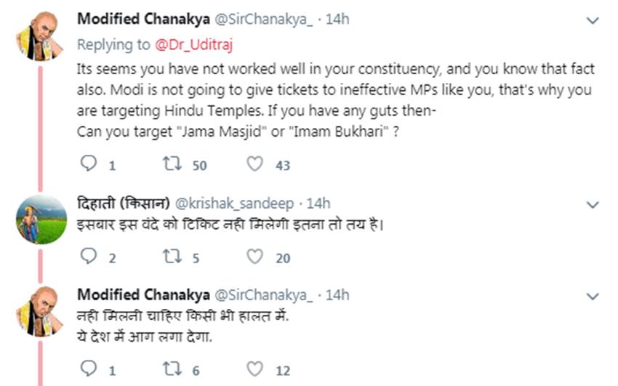Screen dimensions: 618x386
Task: Like the tweet with 20 likes
Action: 254,257
